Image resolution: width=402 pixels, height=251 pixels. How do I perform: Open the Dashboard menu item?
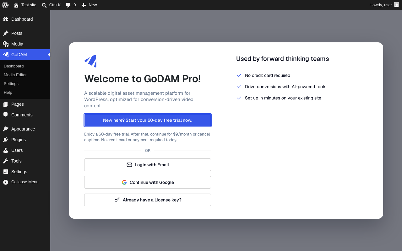click(25, 19)
